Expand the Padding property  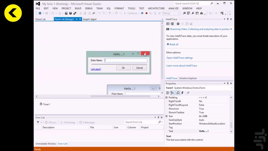coord(167,98)
